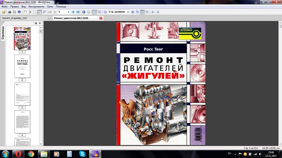Jump to last page arrow
This screenshot has width=282, height=158.
[78, 12]
